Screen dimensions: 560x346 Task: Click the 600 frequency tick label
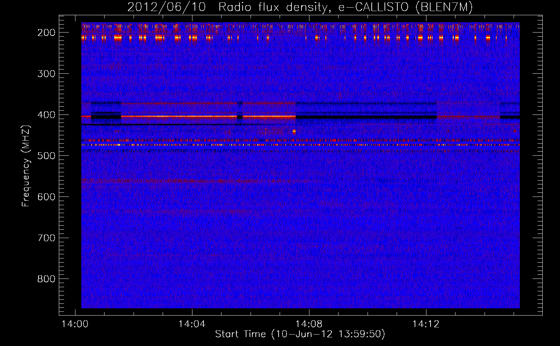pyautogui.click(x=46, y=197)
